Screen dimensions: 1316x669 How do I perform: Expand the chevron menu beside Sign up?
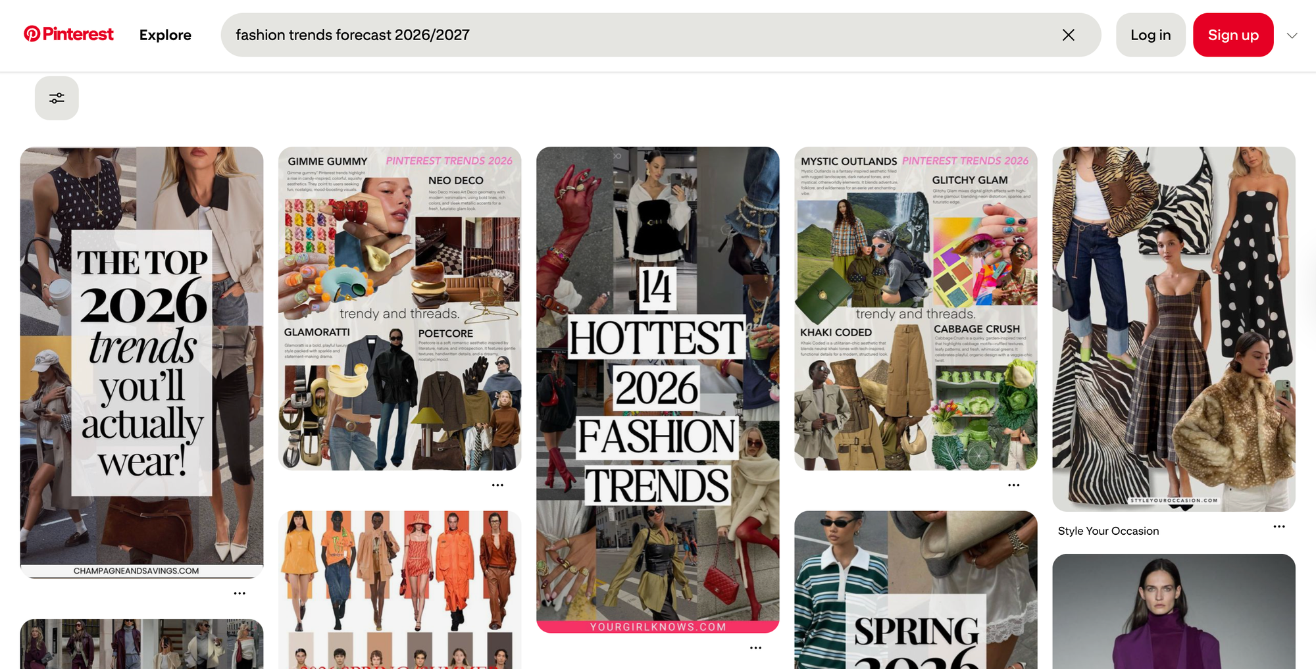click(x=1292, y=36)
